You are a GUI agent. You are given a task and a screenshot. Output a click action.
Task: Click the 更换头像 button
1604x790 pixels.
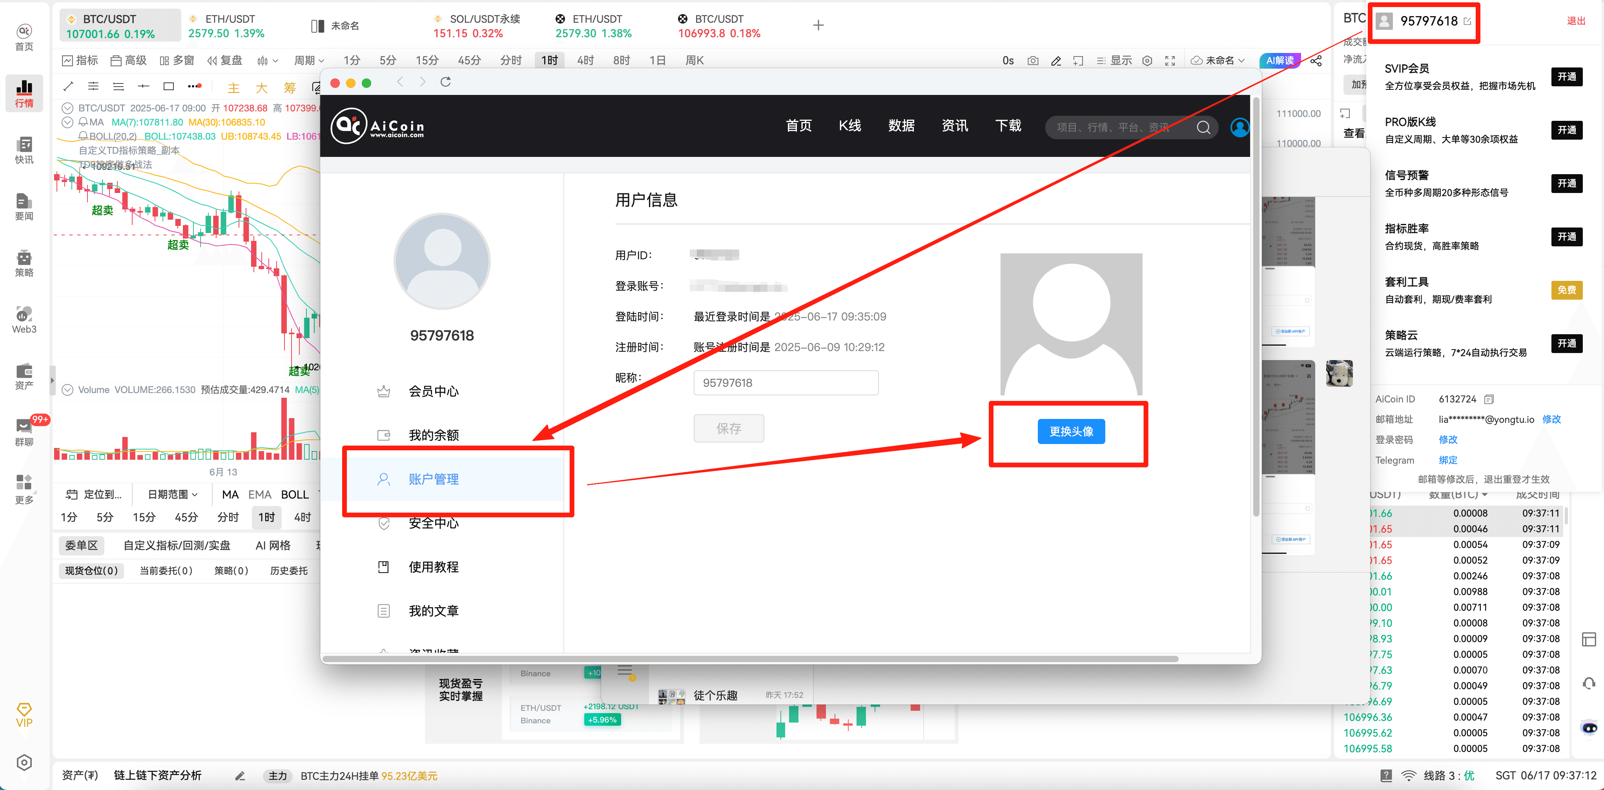(x=1071, y=431)
